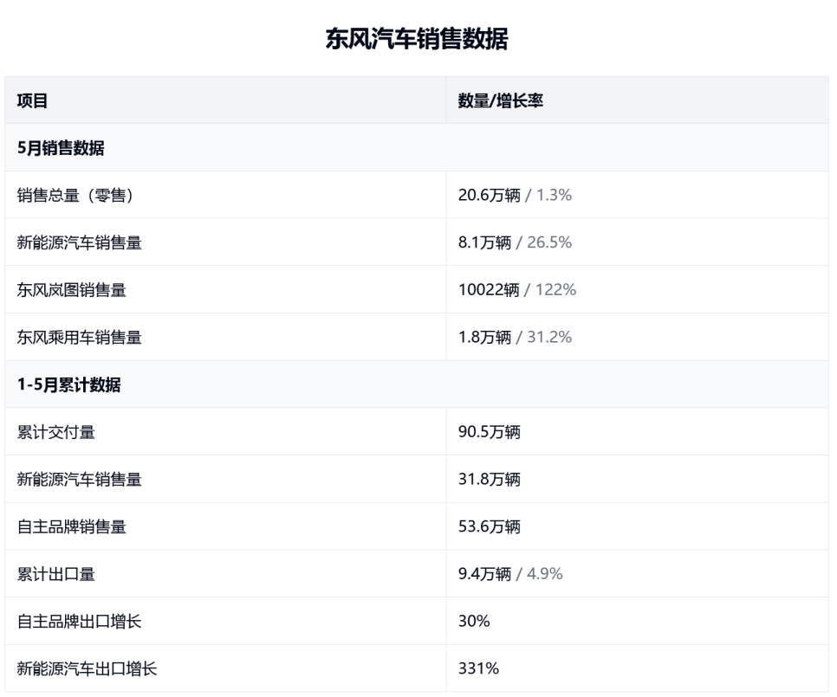Select the 东风乘用车销售量 row label
This screenshot has width=837, height=697.
pyautogui.click(x=80, y=337)
